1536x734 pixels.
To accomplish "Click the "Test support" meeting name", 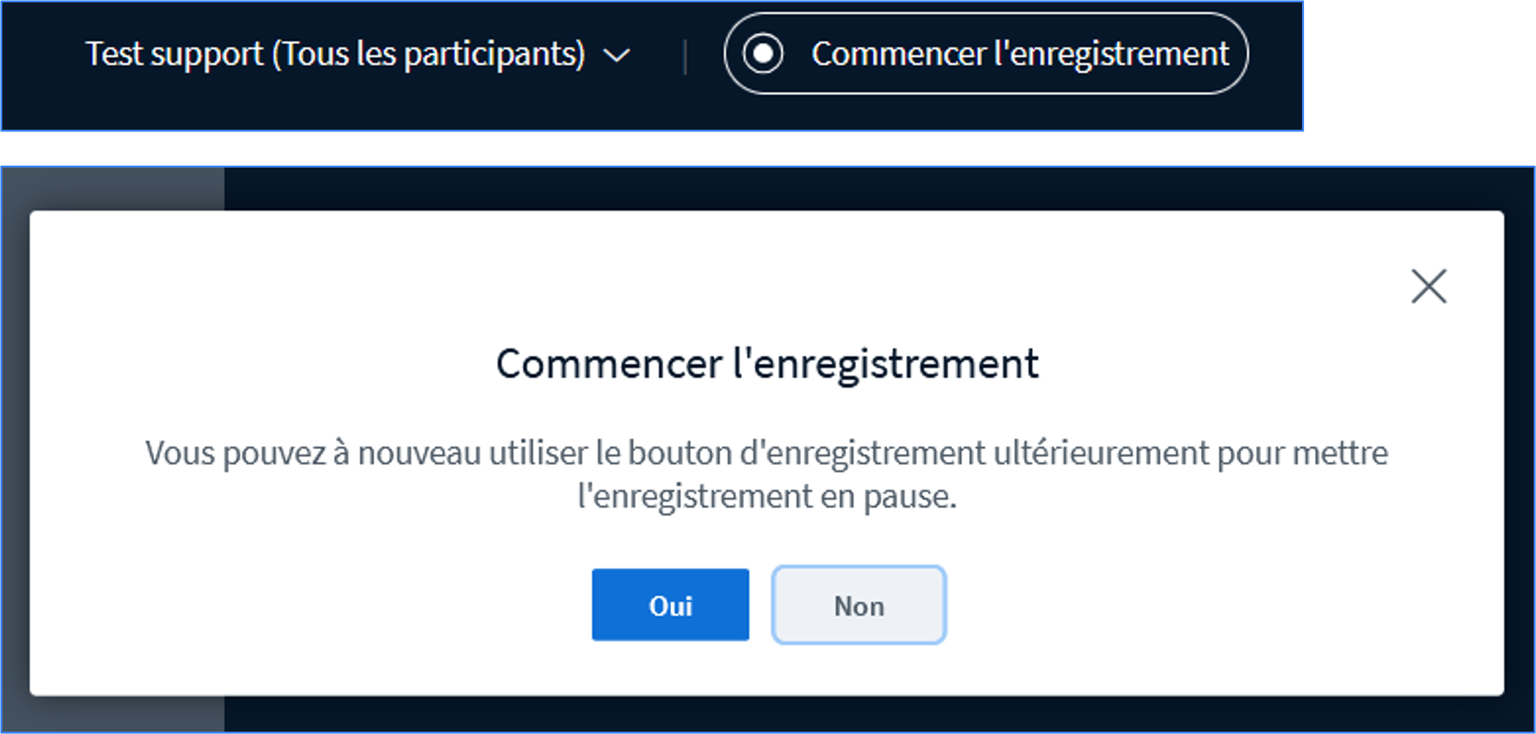I will 174,54.
